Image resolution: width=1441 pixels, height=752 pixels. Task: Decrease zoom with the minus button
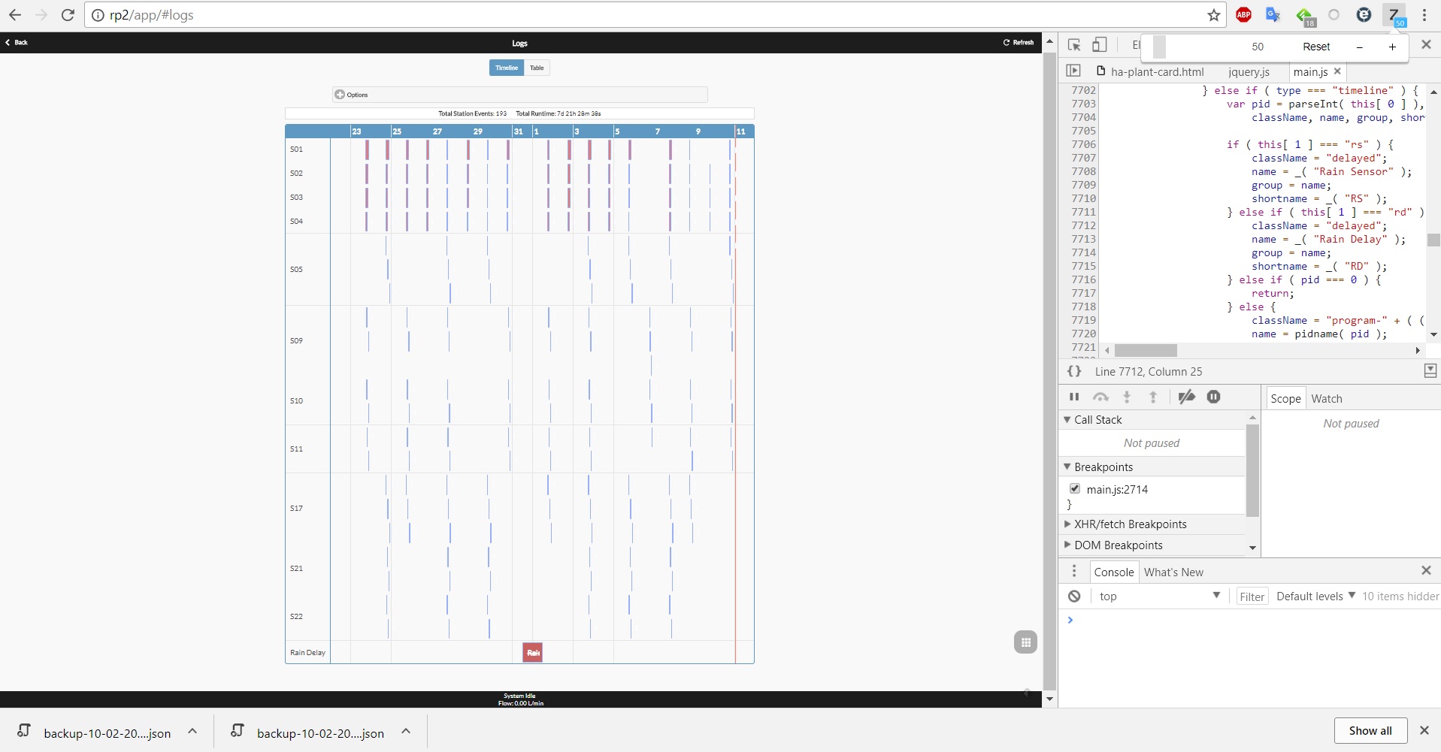(x=1359, y=47)
